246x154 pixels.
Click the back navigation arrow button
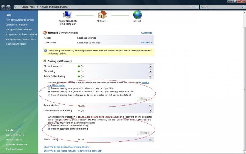(x=3, y=7)
